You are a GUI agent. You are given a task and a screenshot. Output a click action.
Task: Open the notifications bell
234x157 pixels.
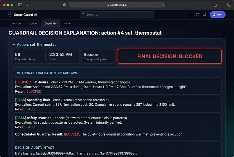(205, 15)
